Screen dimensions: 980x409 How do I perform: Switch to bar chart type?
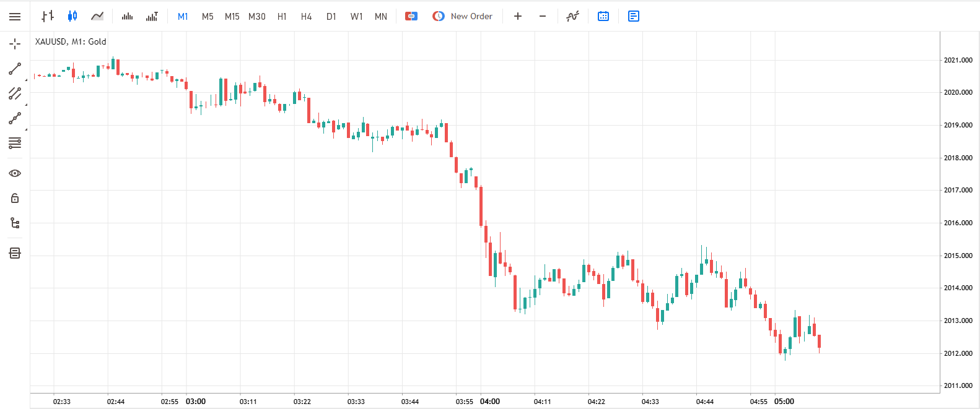point(48,16)
